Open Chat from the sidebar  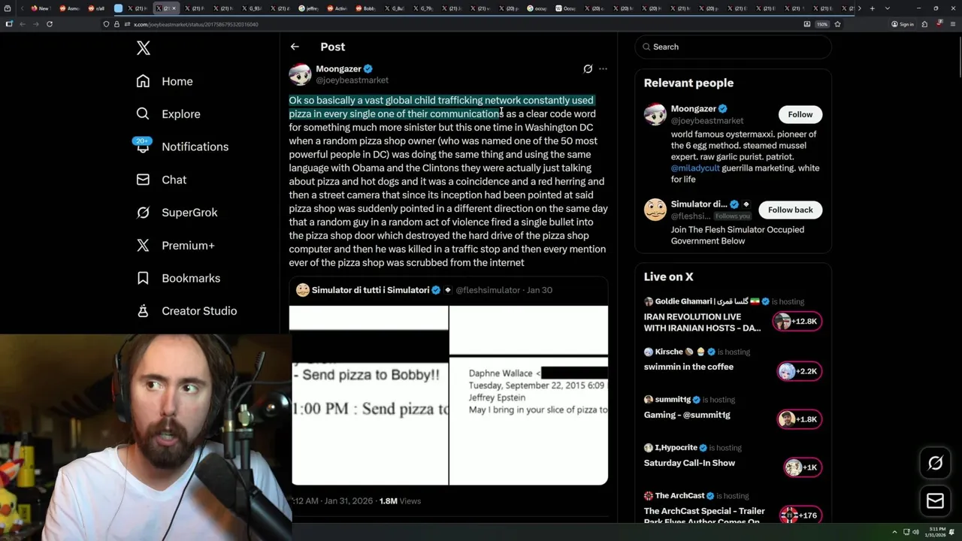162,180
